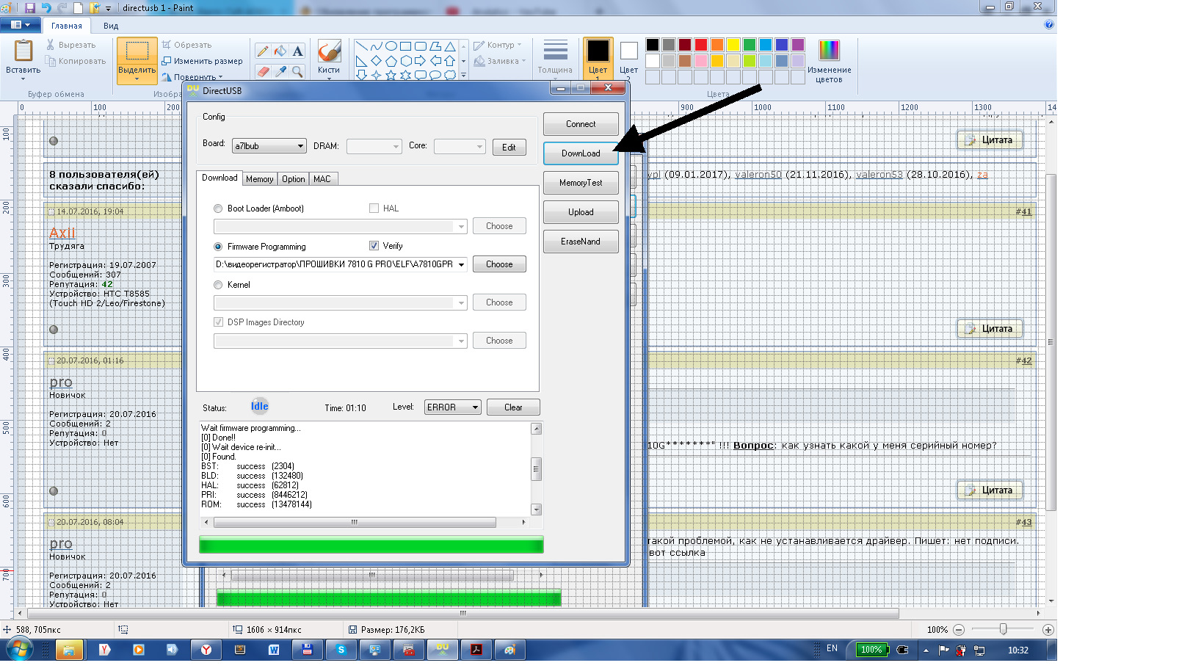Expand the firmware file path dropdown
The width and height of the screenshot is (1179, 671).
(x=462, y=264)
